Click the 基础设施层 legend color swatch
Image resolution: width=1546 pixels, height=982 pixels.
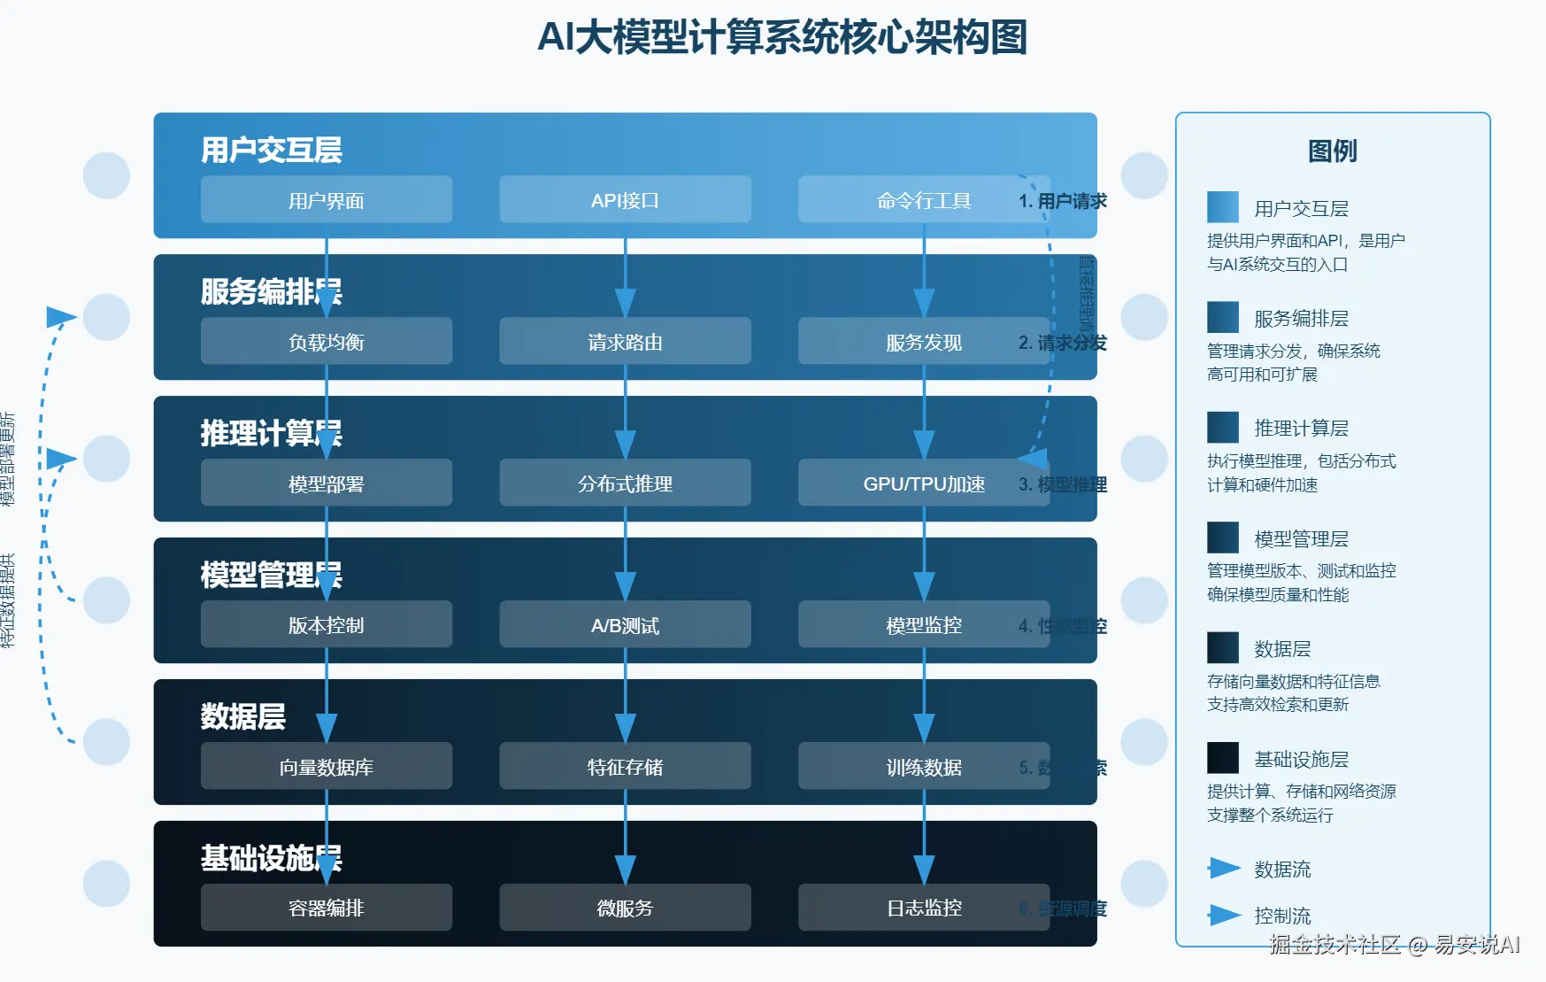click(x=1223, y=758)
